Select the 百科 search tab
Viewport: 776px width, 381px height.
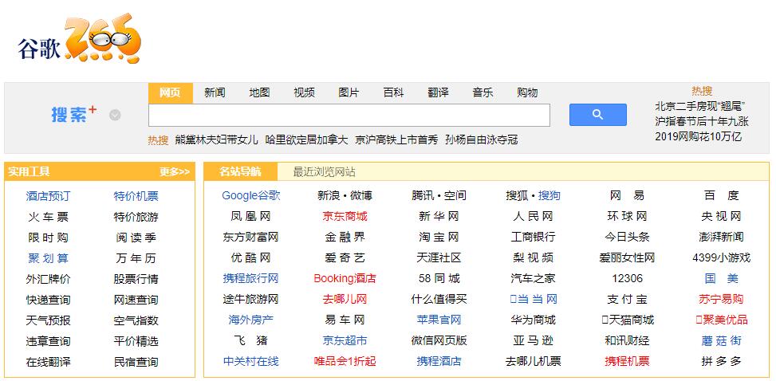[x=393, y=92]
